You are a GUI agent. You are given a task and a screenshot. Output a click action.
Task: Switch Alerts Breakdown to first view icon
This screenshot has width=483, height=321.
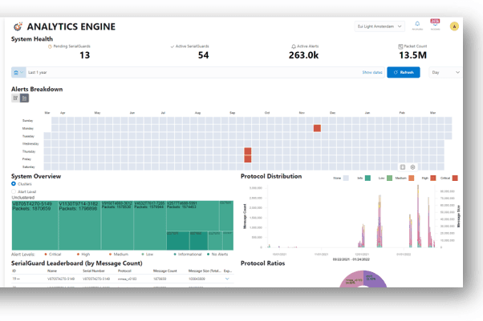pyautogui.click(x=15, y=98)
